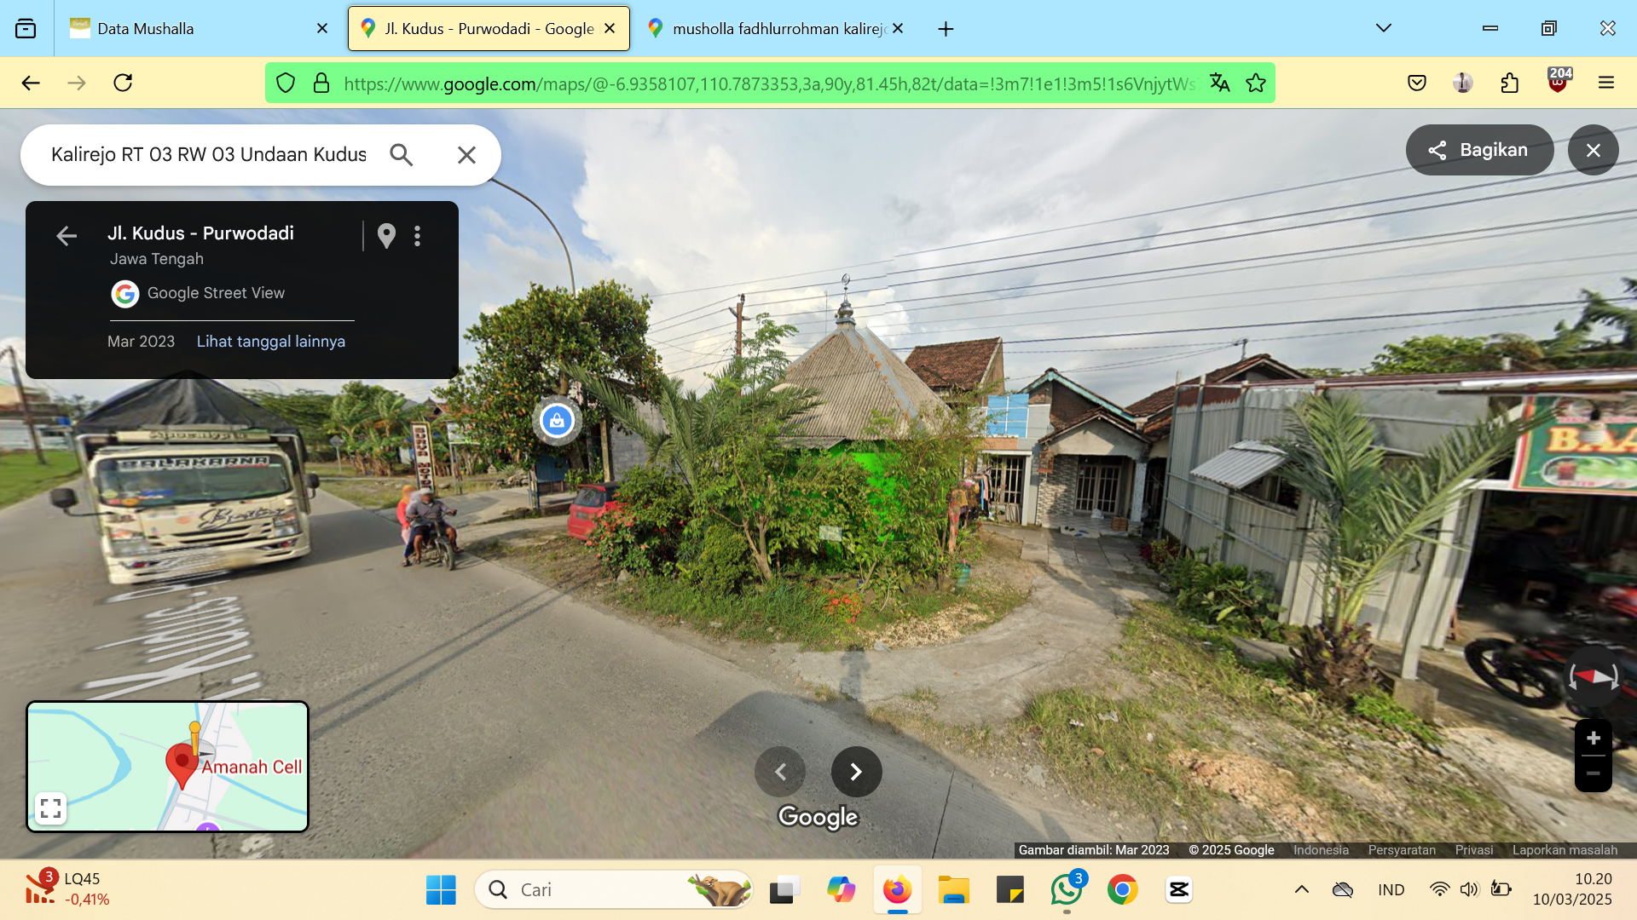Click the compass rotation control

tap(1593, 677)
